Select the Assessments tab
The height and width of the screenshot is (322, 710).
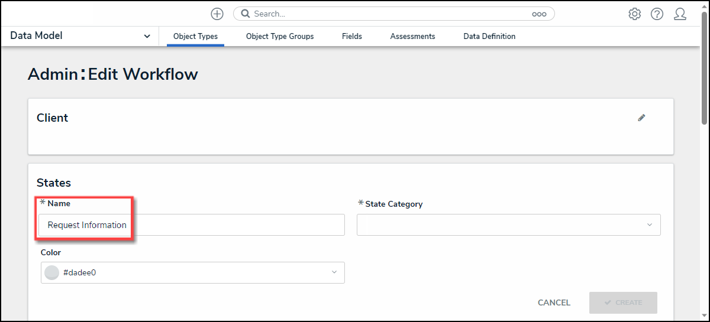coord(412,36)
